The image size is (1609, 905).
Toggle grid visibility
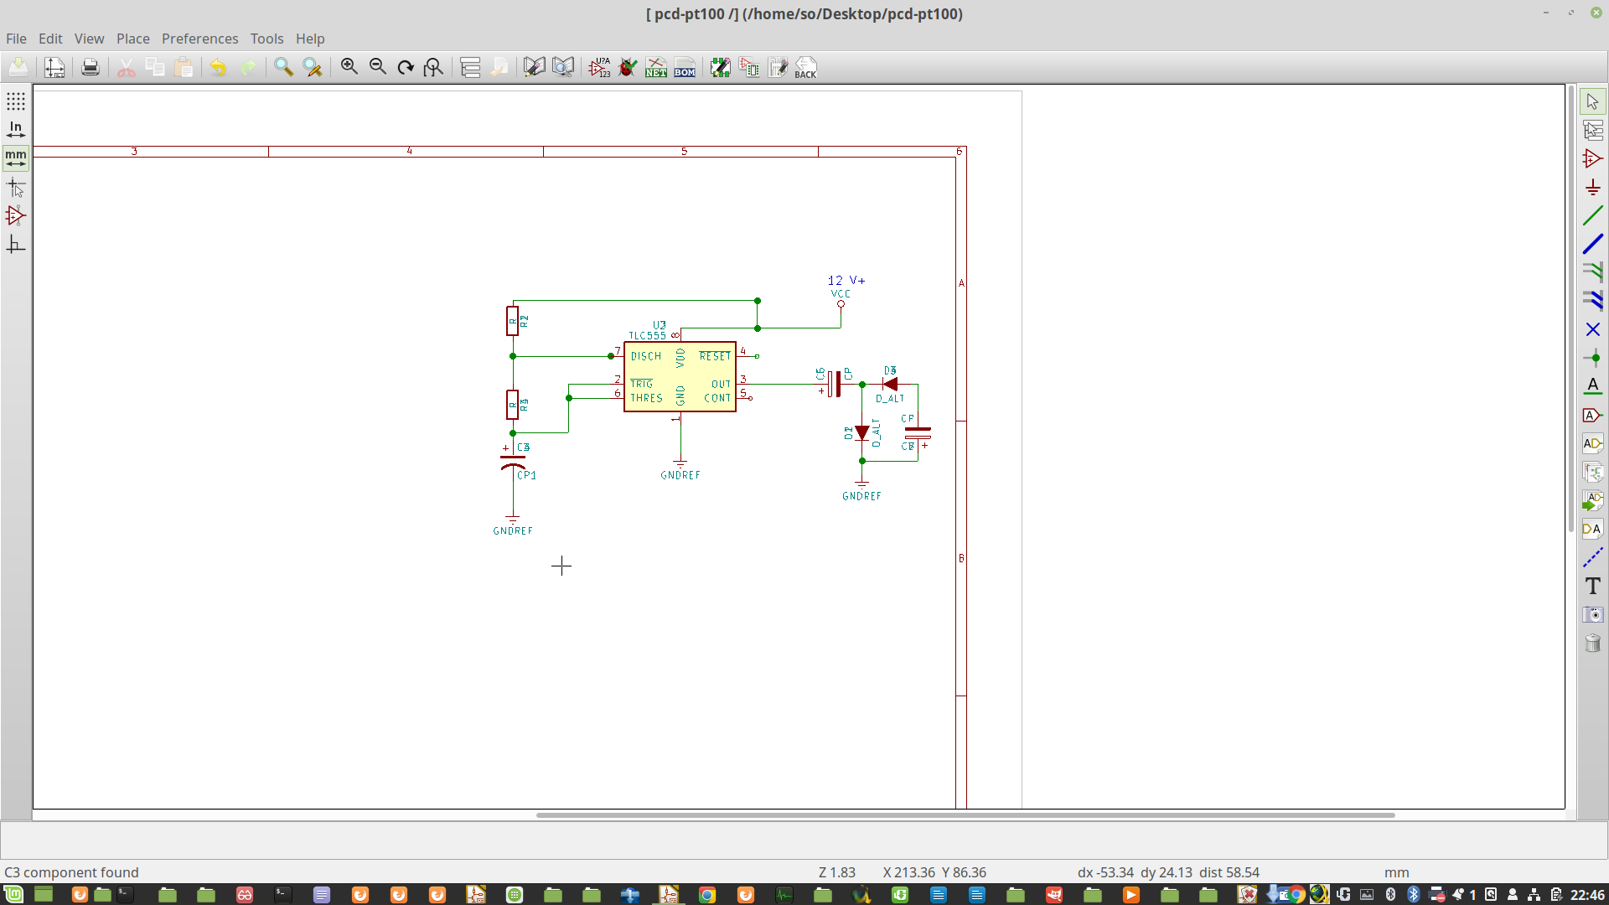click(x=16, y=101)
